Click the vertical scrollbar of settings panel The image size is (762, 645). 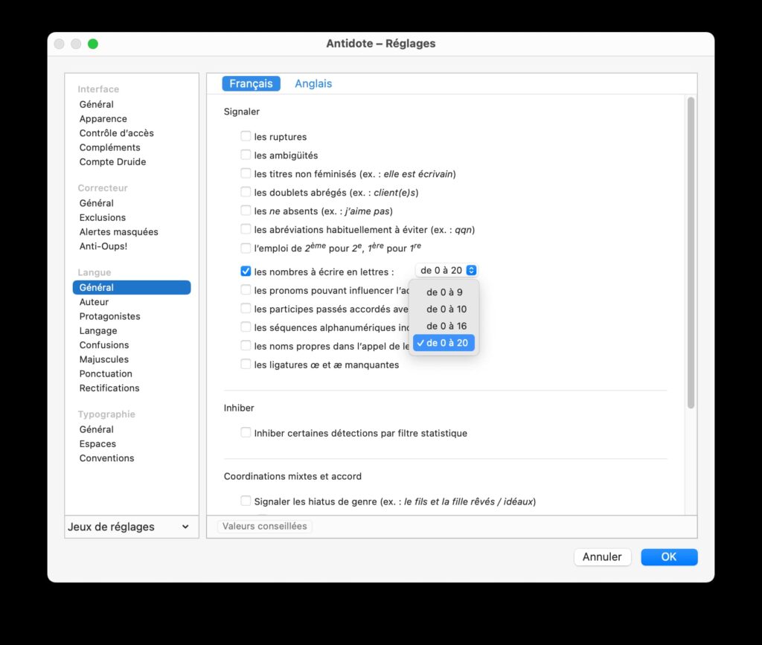691,253
